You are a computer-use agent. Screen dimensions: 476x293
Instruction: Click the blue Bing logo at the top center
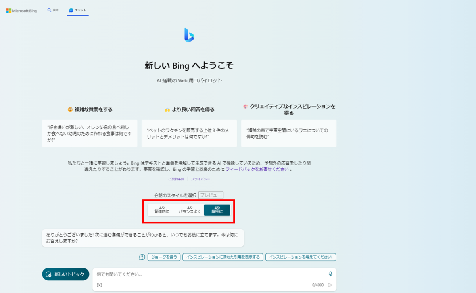click(x=189, y=35)
